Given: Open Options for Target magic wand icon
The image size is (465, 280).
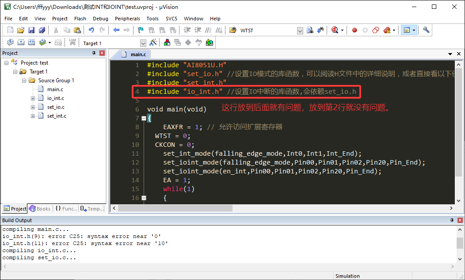Looking at the screenshot, I should coord(153,42).
